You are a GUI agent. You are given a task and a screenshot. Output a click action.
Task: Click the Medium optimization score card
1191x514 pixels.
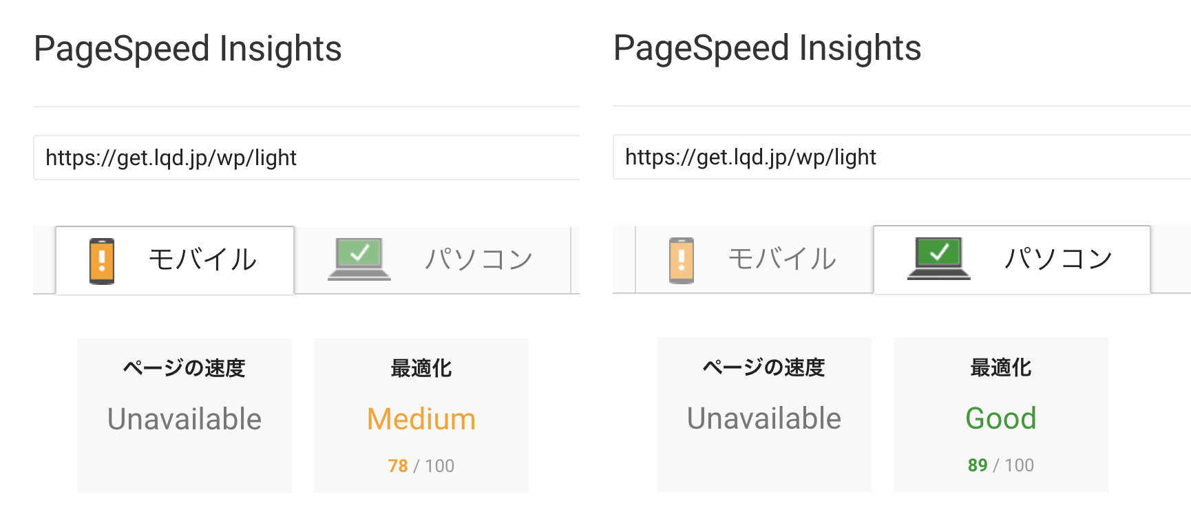421,415
